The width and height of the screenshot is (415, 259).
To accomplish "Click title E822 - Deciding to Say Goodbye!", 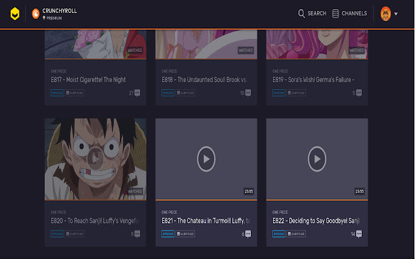I will click(316, 221).
